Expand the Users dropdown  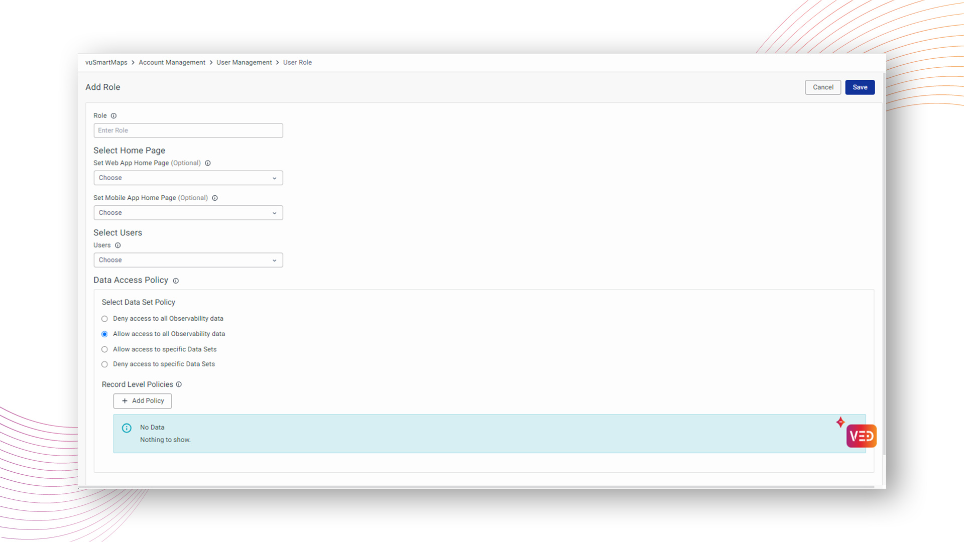pyautogui.click(x=188, y=260)
